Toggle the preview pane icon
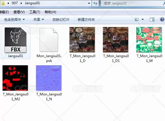Image resolution: width=165 pixels, height=121 pixels. [x=152, y=19]
